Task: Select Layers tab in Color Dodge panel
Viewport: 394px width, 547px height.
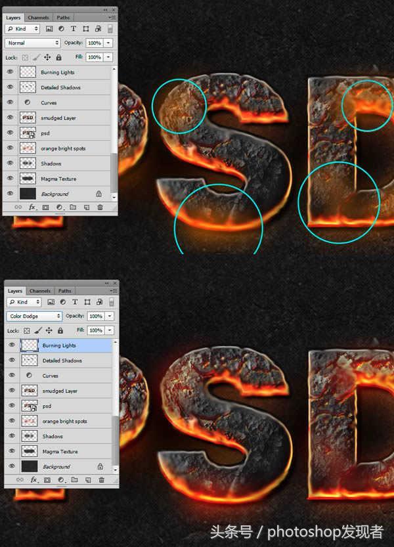Action: tap(14, 291)
